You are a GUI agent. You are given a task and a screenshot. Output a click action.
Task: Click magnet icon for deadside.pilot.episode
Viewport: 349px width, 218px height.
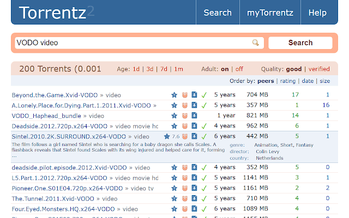point(185,167)
